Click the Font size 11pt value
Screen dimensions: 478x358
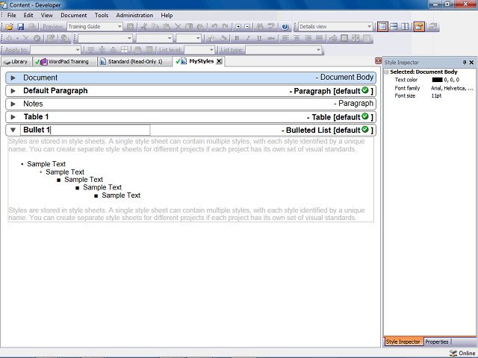(x=436, y=96)
